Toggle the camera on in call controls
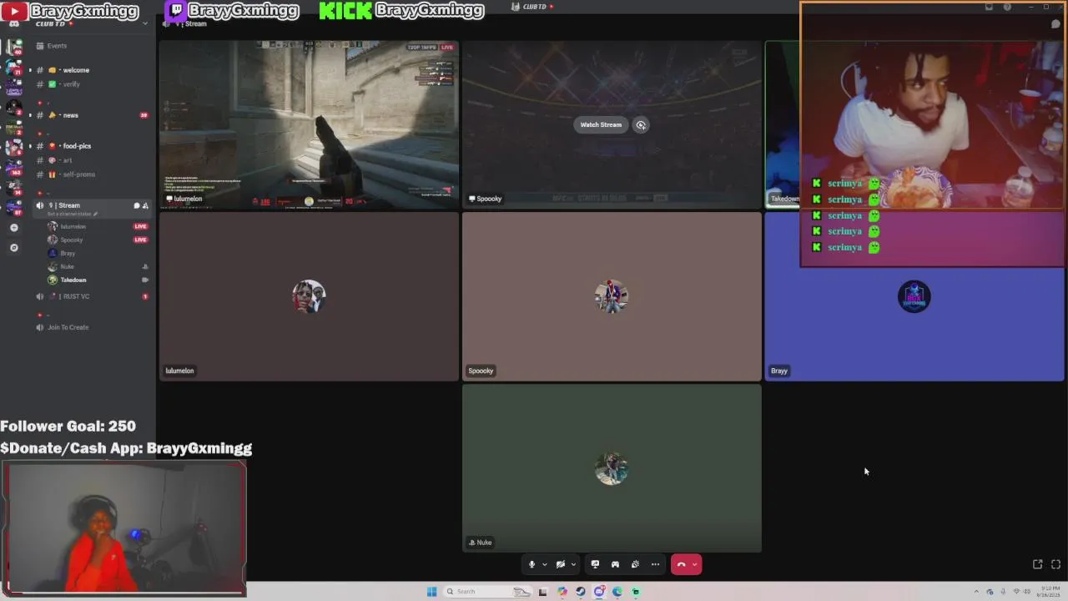Viewport: 1068px width, 601px height. [x=561, y=564]
